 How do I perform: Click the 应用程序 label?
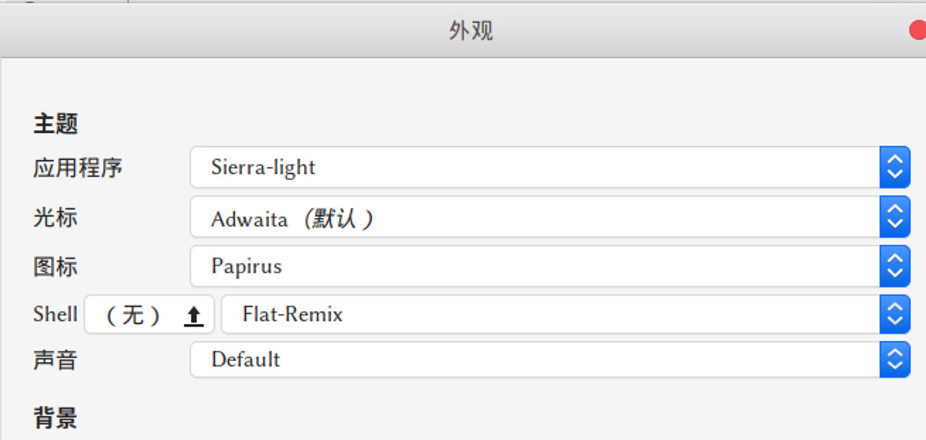(x=78, y=168)
